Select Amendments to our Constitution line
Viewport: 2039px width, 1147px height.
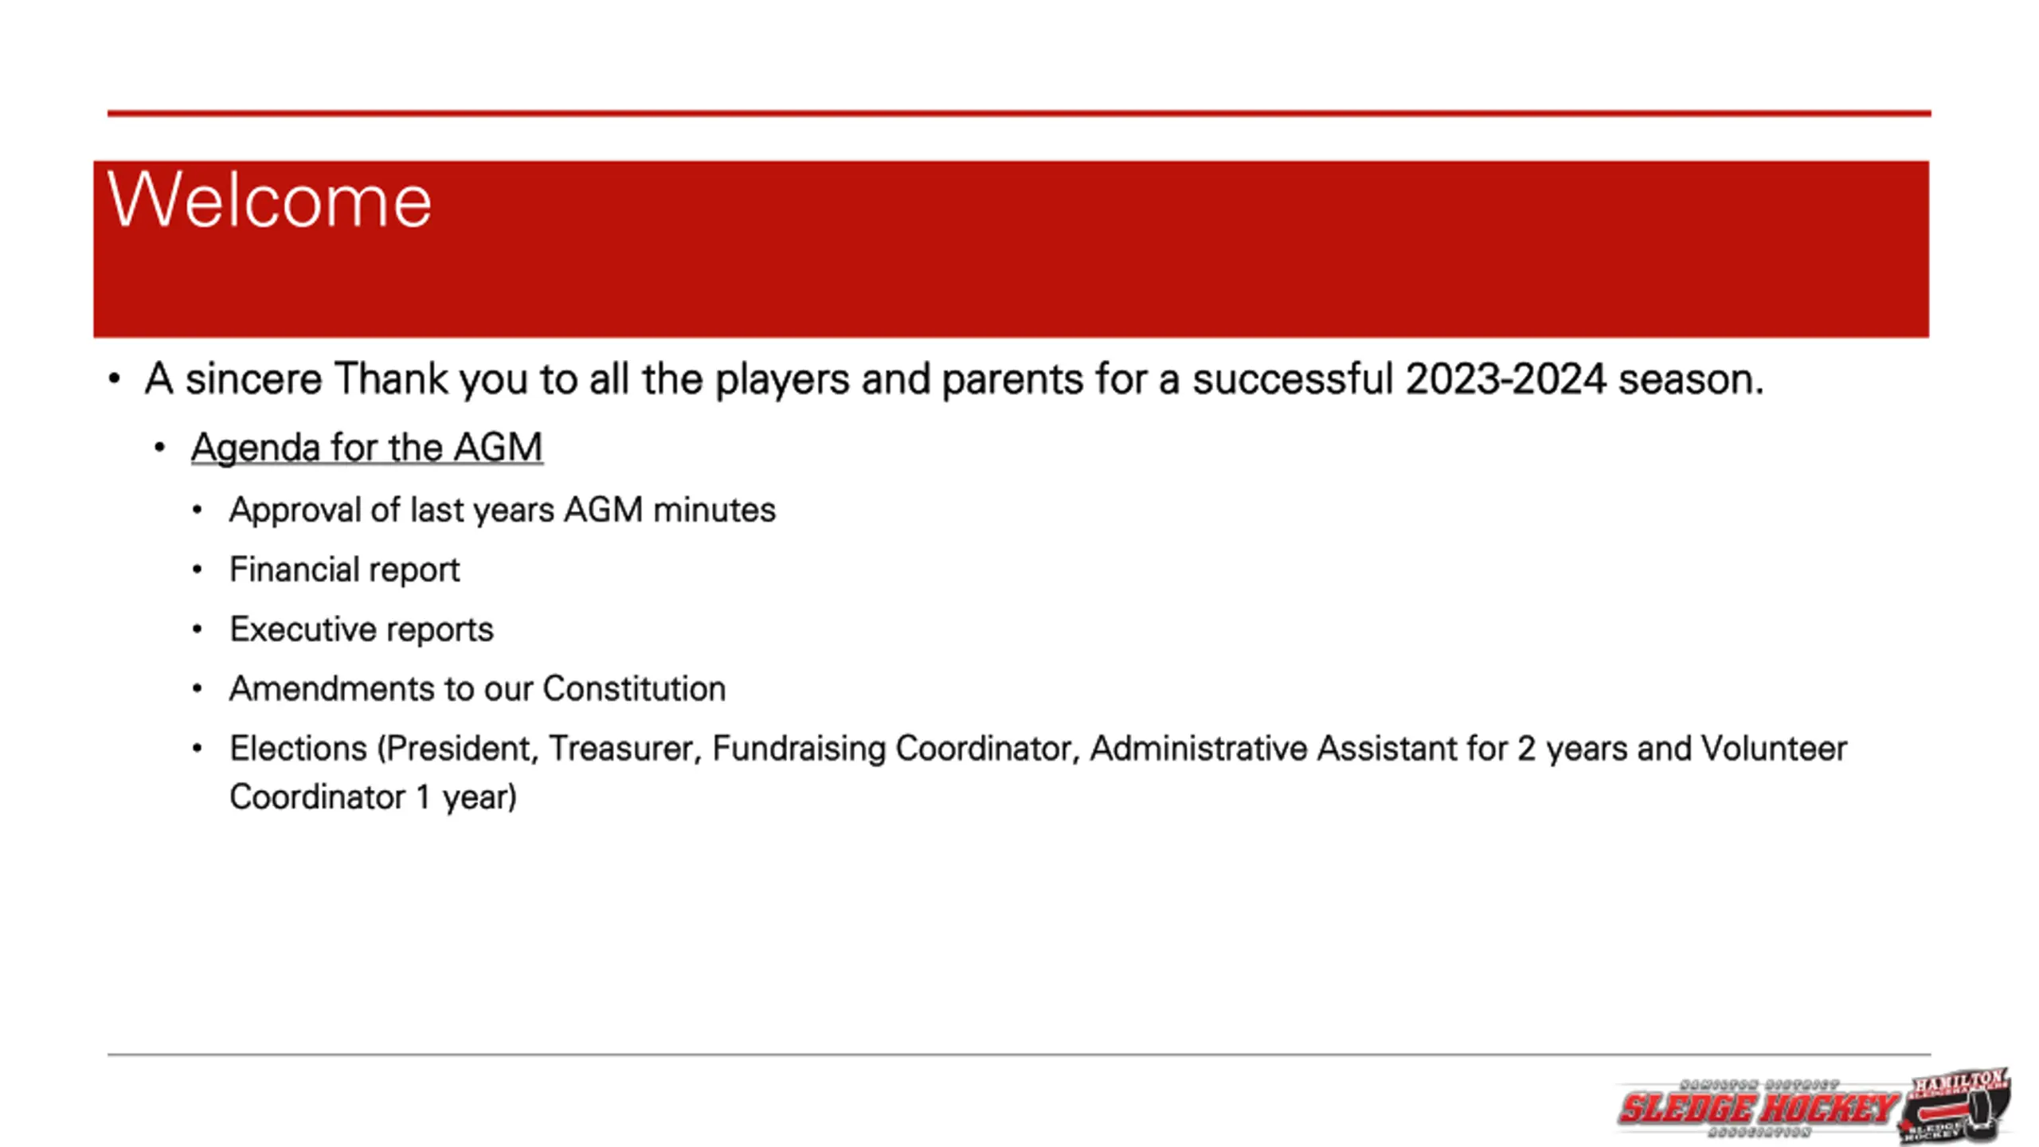(x=478, y=689)
